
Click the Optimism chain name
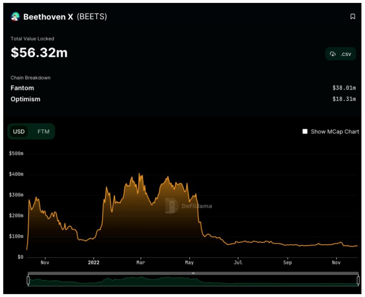(25, 99)
